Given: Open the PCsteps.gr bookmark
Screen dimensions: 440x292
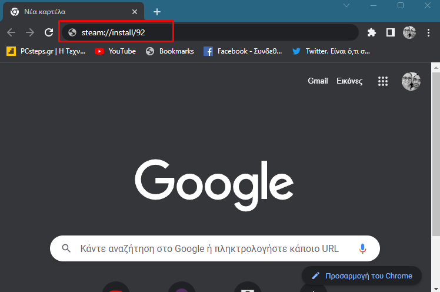Looking at the screenshot, I should (x=46, y=51).
